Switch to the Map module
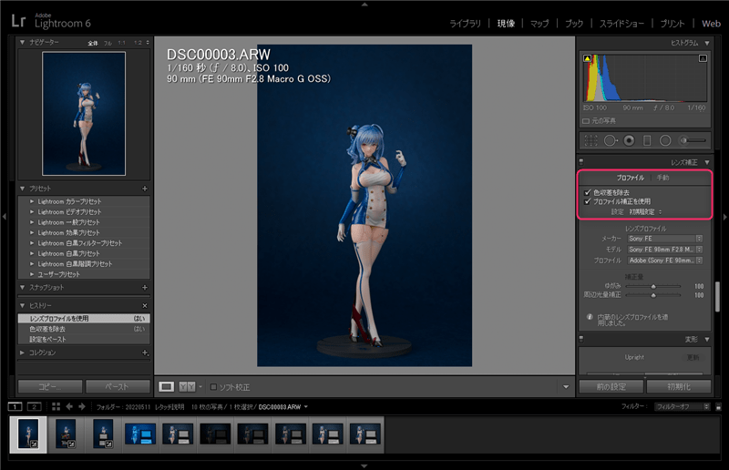This screenshot has width=729, height=470. pos(539,24)
